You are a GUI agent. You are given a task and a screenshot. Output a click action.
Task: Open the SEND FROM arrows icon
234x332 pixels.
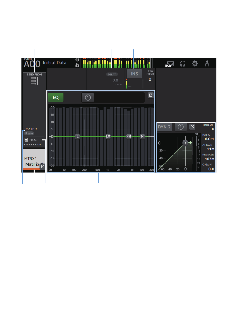point(35,81)
